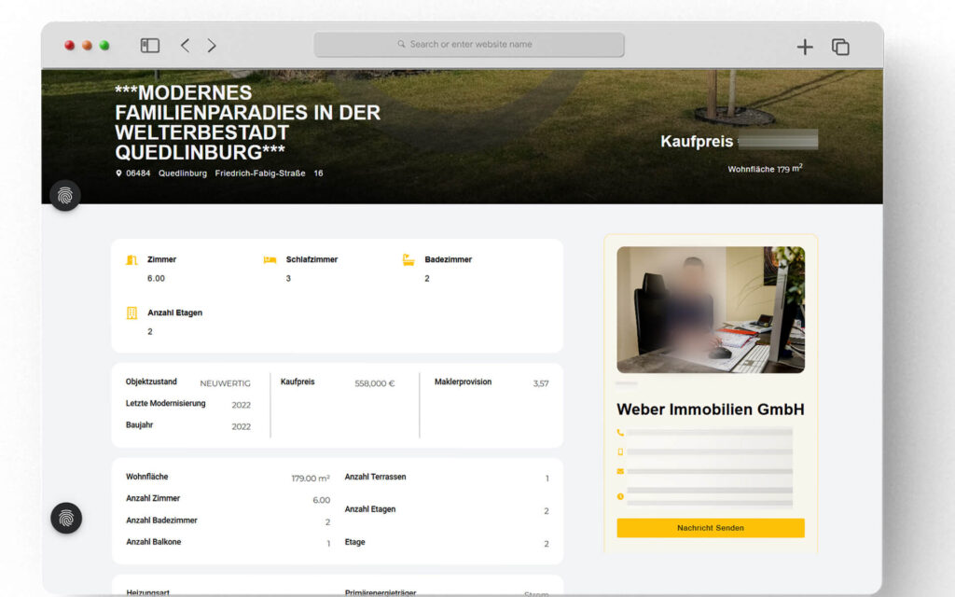Show tab overview icon
This screenshot has height=597, width=955.
point(840,47)
